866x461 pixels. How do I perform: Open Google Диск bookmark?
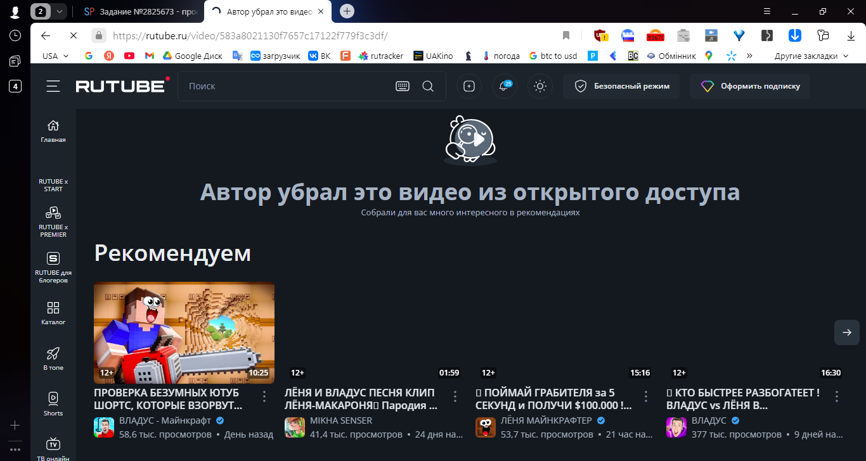[192, 56]
